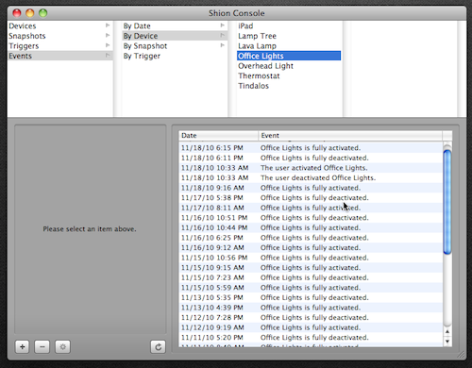The image size is (472, 368).
Task: Select Events in the first column
Action: (60, 56)
